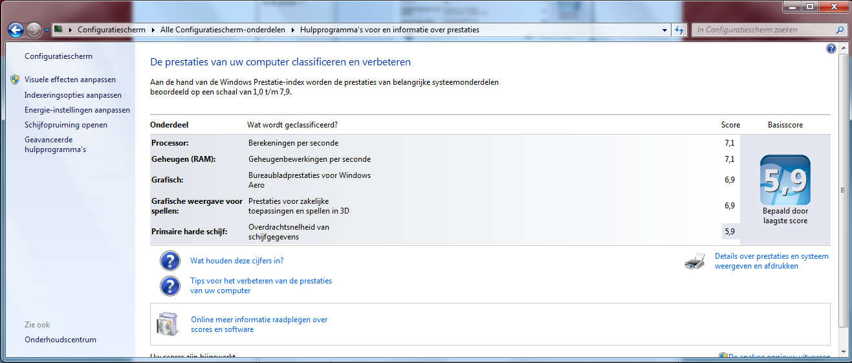Viewport: 852px width, 363px height.
Task: Open Online meer informatie raadplegen over scores link
Action: (259, 324)
